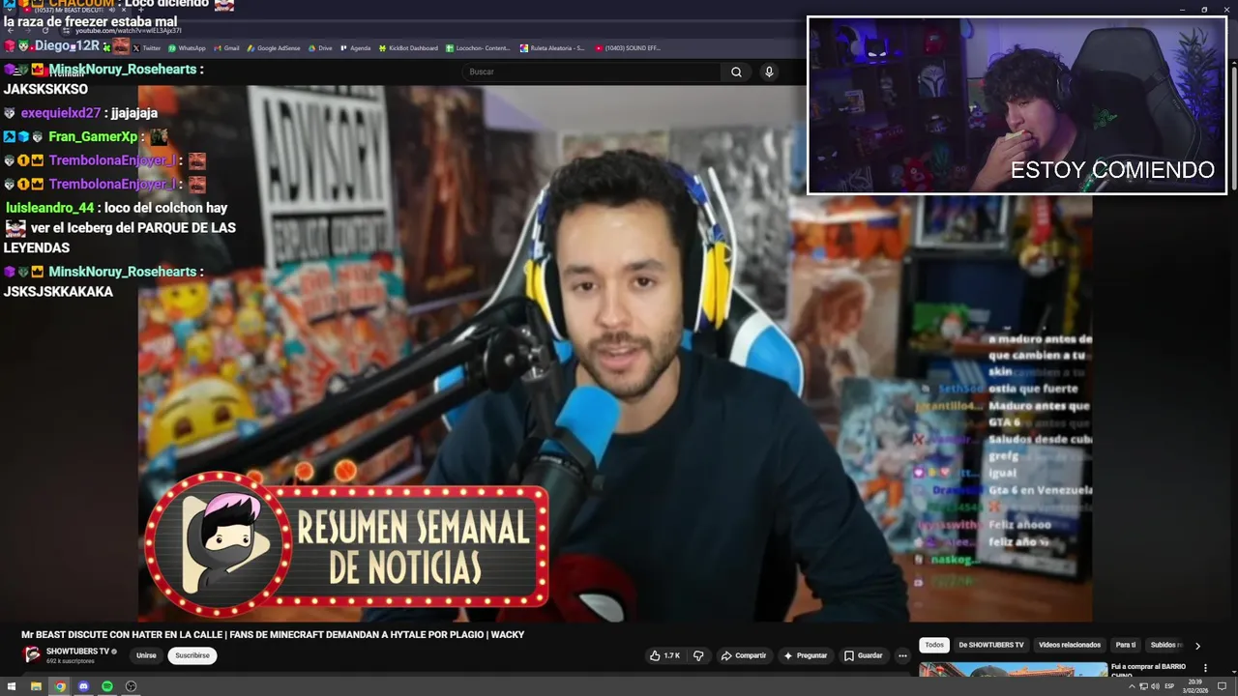Open the volume speaker tray icon
The height and width of the screenshot is (696, 1238).
[x=1155, y=686]
